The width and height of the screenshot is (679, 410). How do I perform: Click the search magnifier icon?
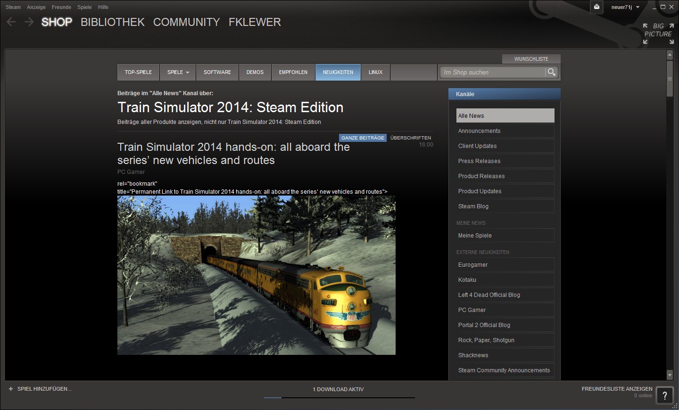[x=551, y=72]
